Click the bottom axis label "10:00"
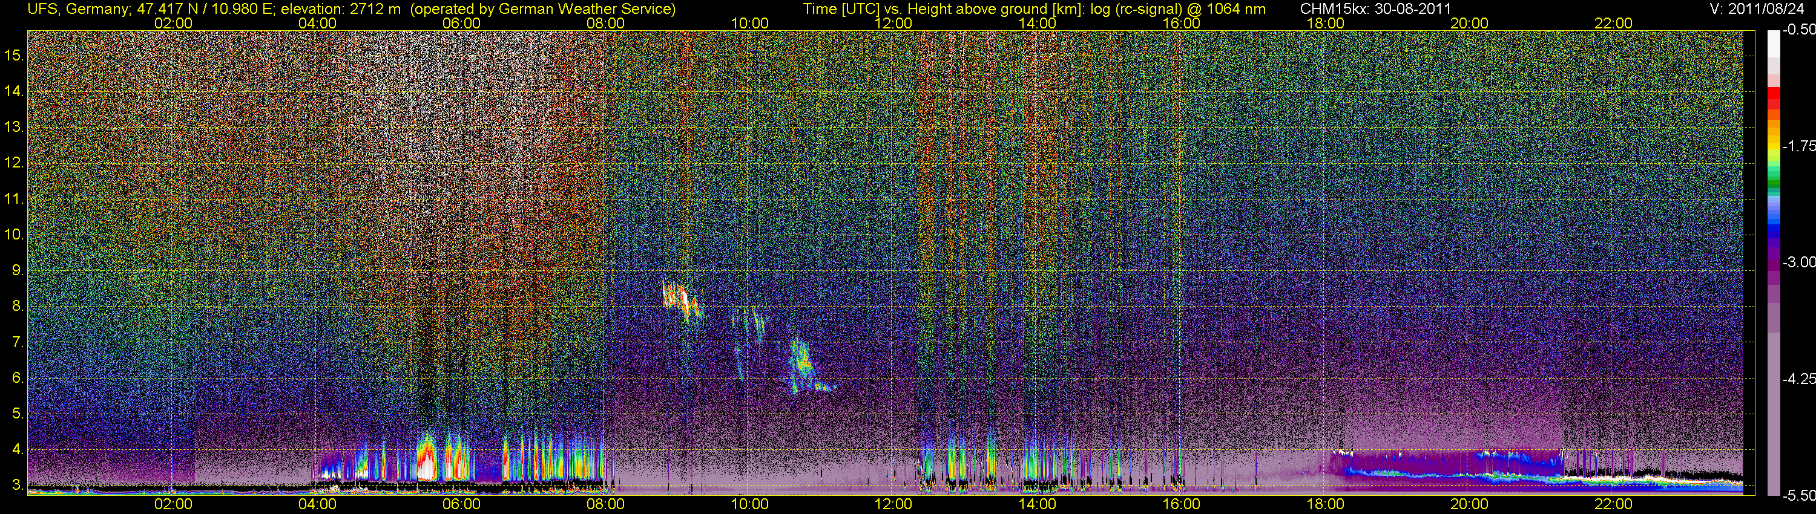 (x=749, y=504)
